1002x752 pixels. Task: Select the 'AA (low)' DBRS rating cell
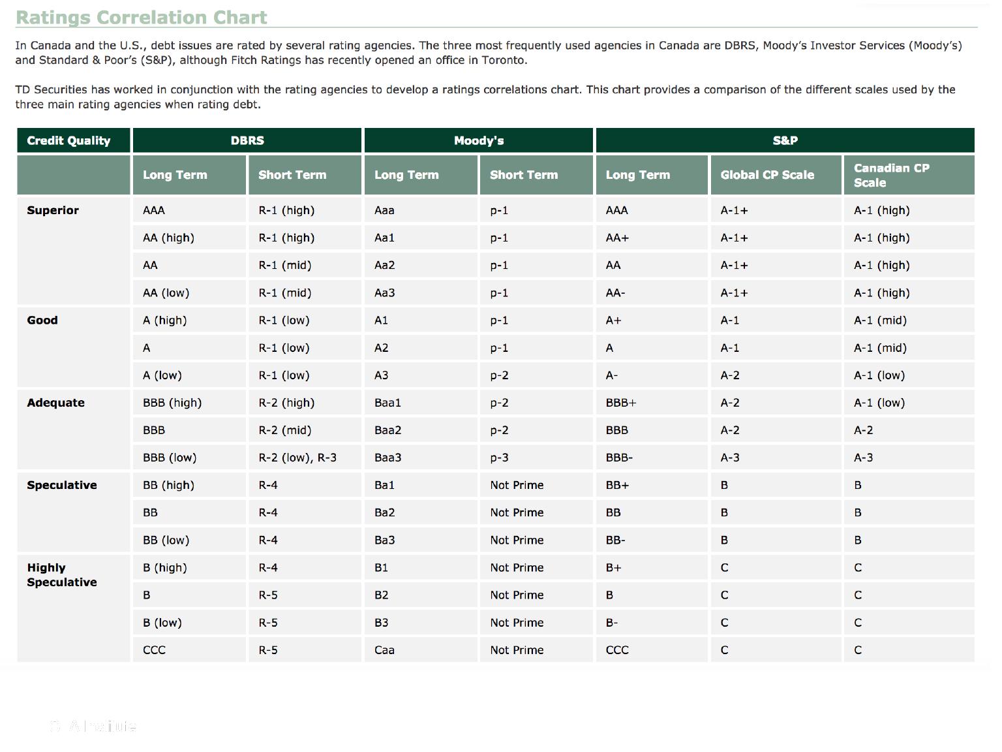(189, 292)
